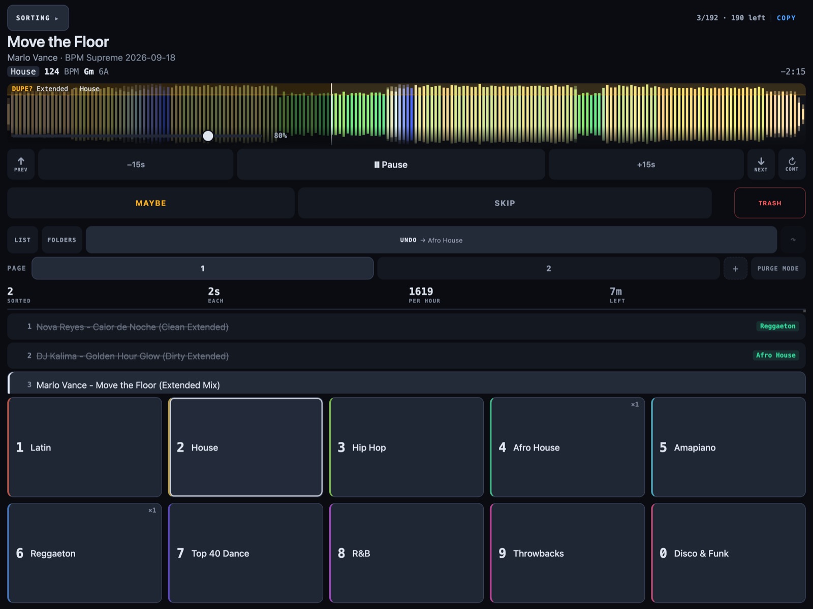Open the LIST view
The image size is (813, 609).
[22, 240]
